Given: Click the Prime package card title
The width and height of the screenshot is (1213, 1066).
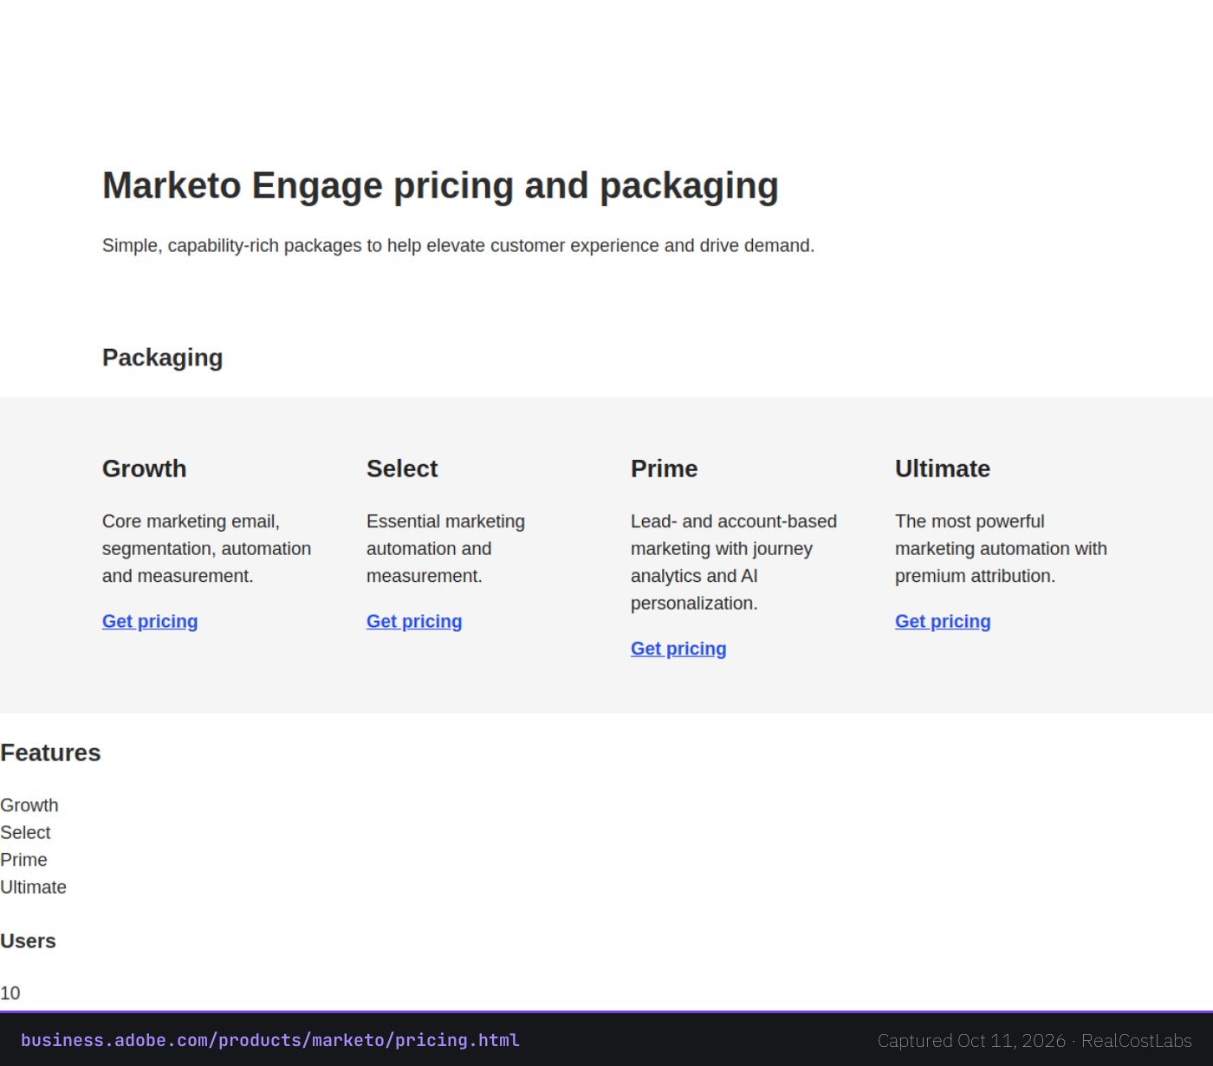Looking at the screenshot, I should (x=665, y=468).
